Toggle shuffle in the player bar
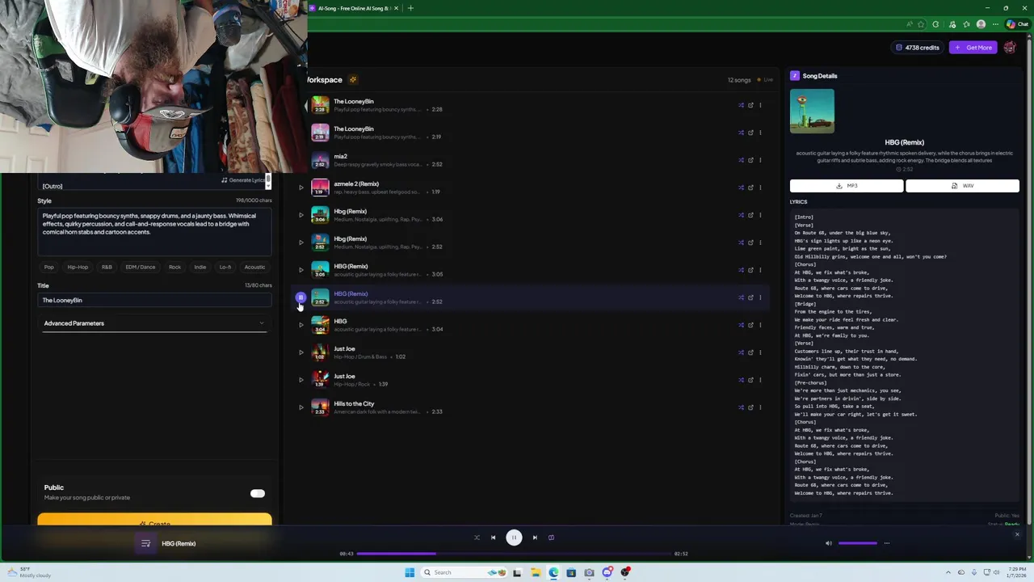The width and height of the screenshot is (1034, 582). [477, 538]
